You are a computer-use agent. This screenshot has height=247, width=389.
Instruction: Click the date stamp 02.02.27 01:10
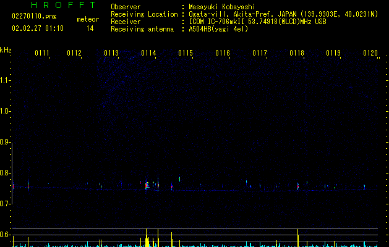pyautogui.click(x=38, y=28)
